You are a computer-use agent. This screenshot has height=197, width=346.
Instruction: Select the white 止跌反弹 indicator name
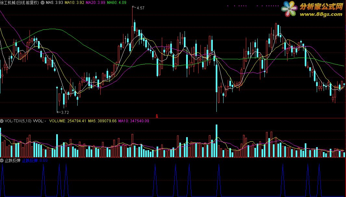pyautogui.click(x=13, y=160)
